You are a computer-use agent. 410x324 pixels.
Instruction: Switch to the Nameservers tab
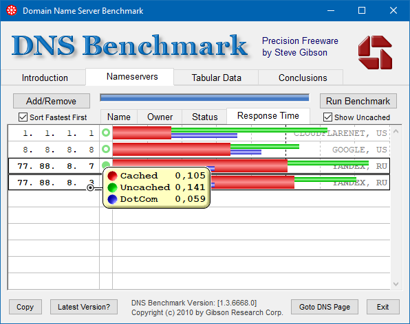pos(130,77)
